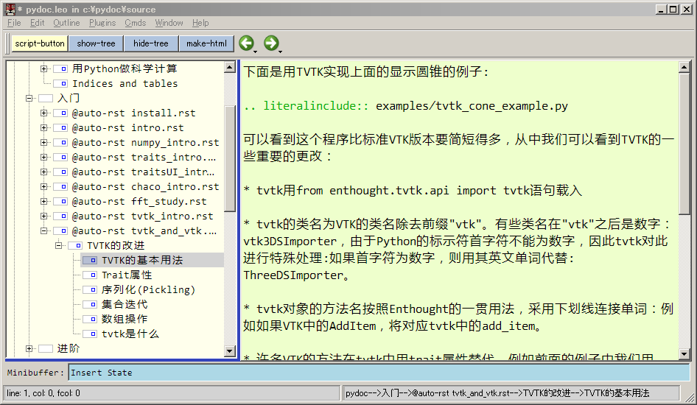
Task: Click node box icon of TVTK的改进
Action: tap(75, 245)
